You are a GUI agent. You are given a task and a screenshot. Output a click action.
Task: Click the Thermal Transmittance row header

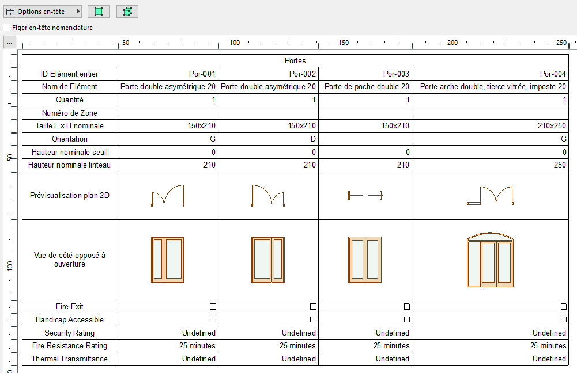tap(70, 359)
